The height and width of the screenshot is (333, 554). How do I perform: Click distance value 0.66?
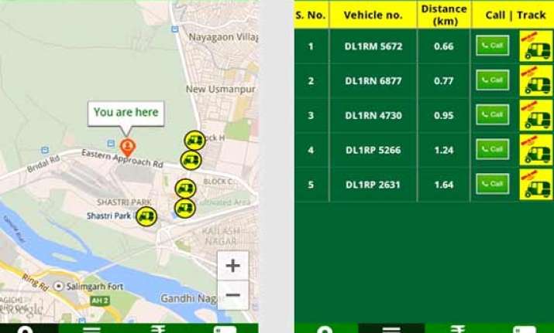(444, 46)
